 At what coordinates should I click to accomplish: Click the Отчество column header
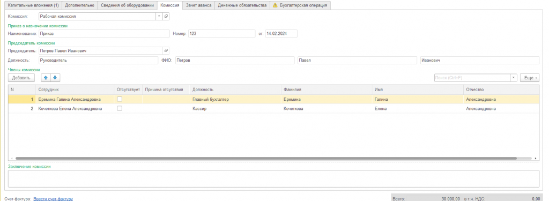501,90
